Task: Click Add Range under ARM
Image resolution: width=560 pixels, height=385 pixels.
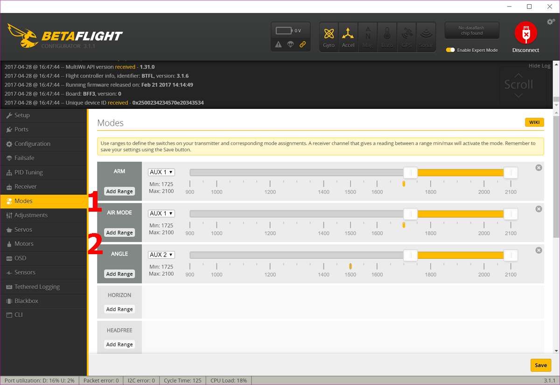Action: [119, 191]
